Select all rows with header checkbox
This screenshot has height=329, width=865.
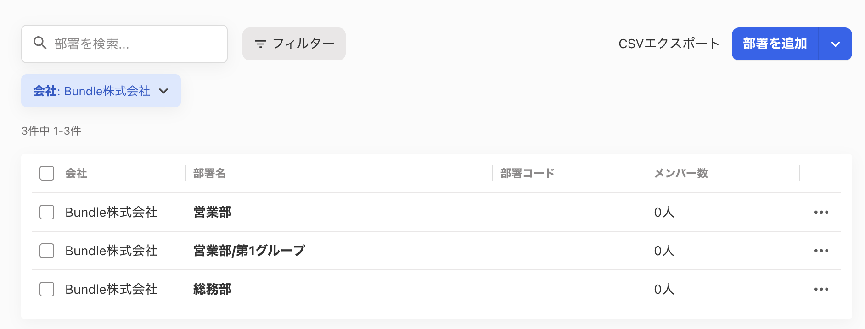click(47, 173)
